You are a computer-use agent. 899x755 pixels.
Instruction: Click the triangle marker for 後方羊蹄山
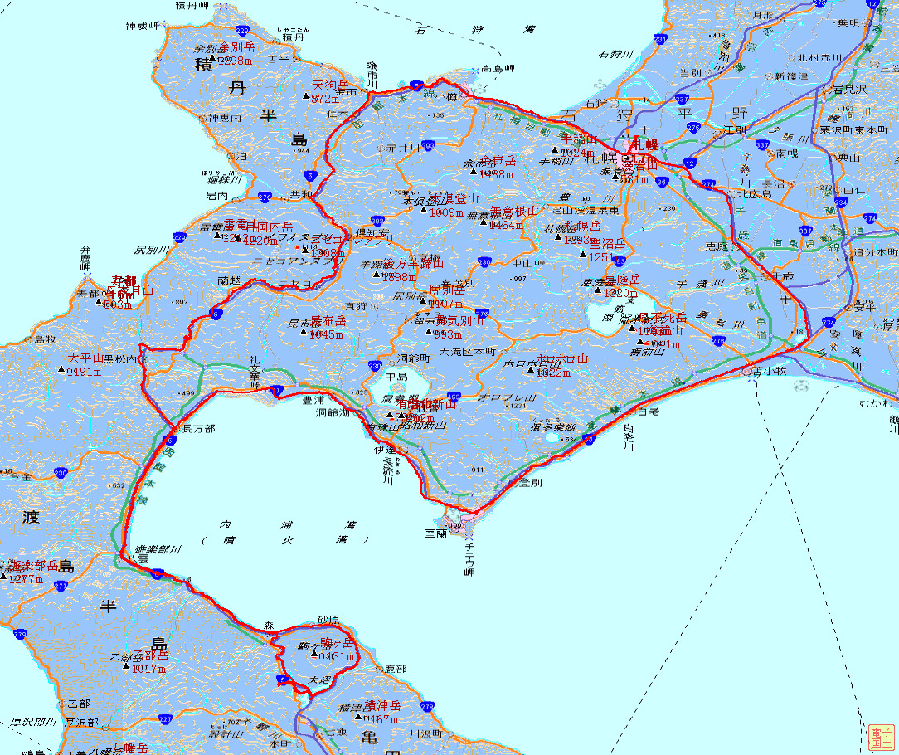click(x=377, y=275)
